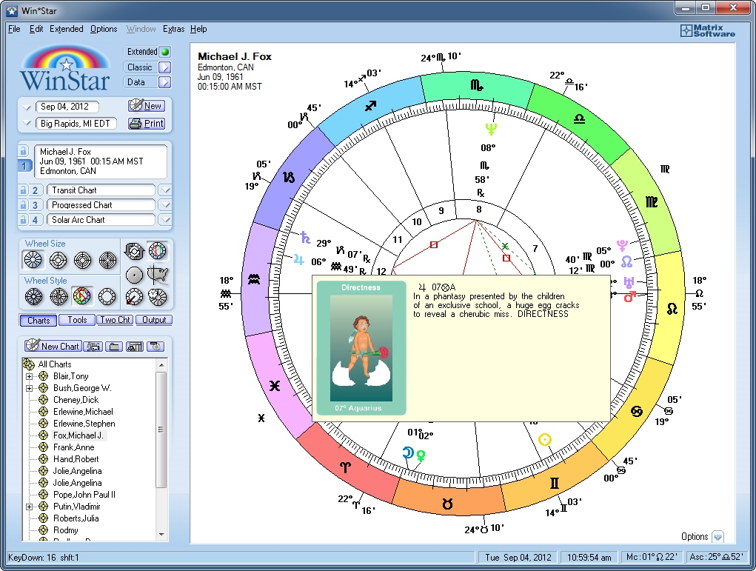
Task: Open the Progressed Chart dropdown arrow
Action: click(x=165, y=205)
